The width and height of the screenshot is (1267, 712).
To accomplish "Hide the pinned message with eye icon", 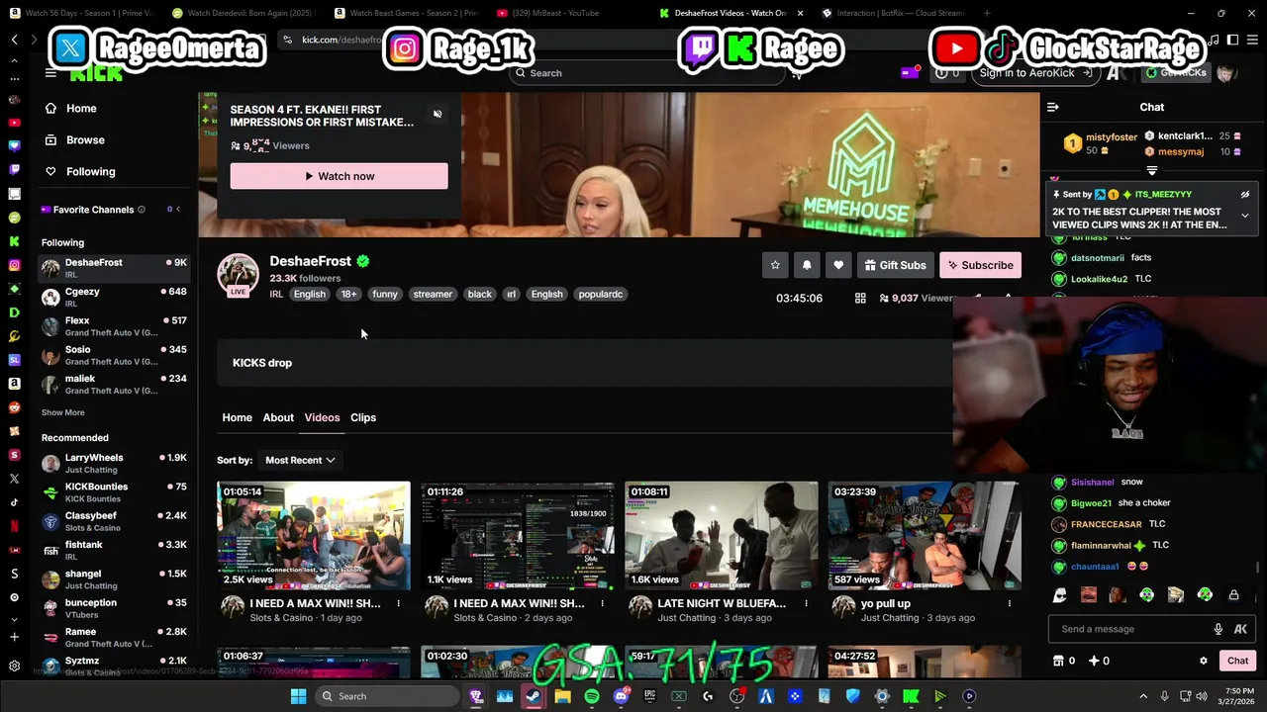I will (1245, 195).
